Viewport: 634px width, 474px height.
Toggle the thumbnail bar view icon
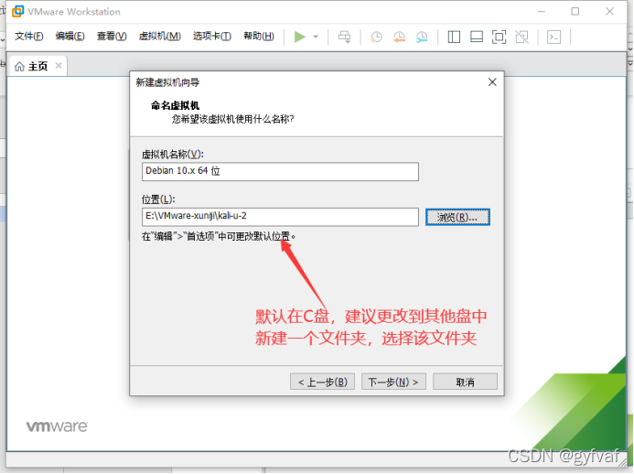477,38
